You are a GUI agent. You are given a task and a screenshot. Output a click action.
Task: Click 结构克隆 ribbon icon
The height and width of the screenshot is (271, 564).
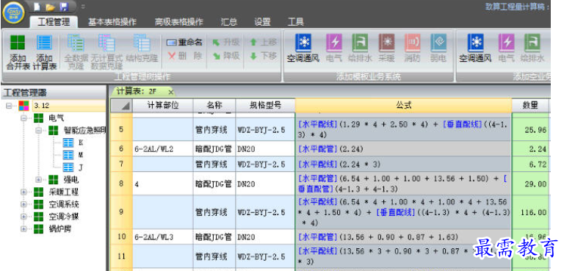(142, 48)
